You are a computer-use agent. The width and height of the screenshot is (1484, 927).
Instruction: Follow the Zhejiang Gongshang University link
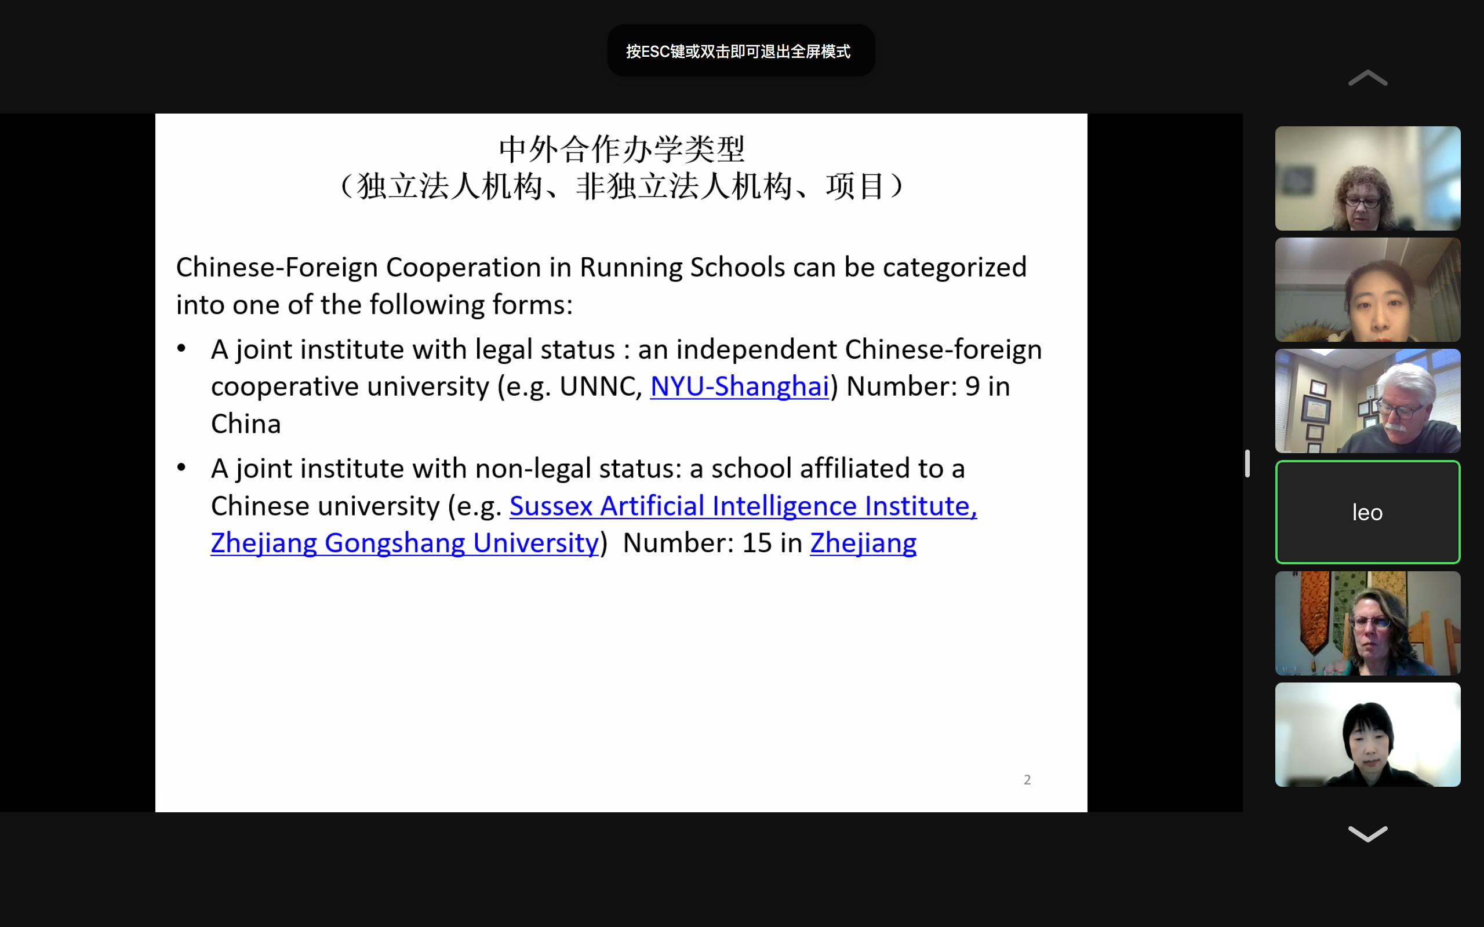pos(405,543)
